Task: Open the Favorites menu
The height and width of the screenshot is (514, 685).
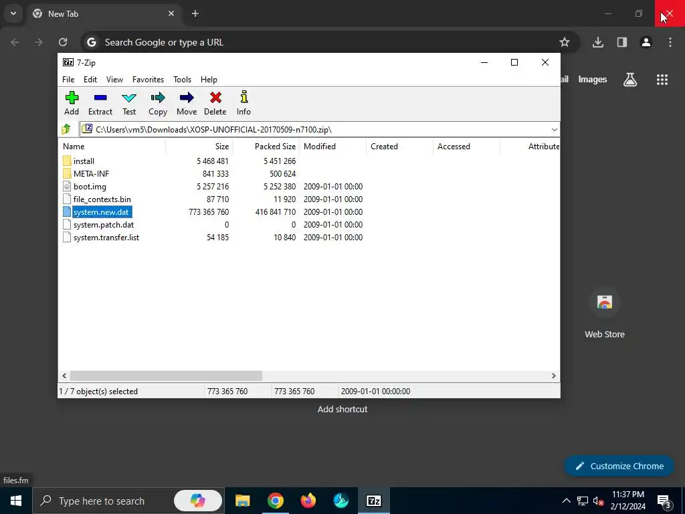Action: click(x=148, y=80)
